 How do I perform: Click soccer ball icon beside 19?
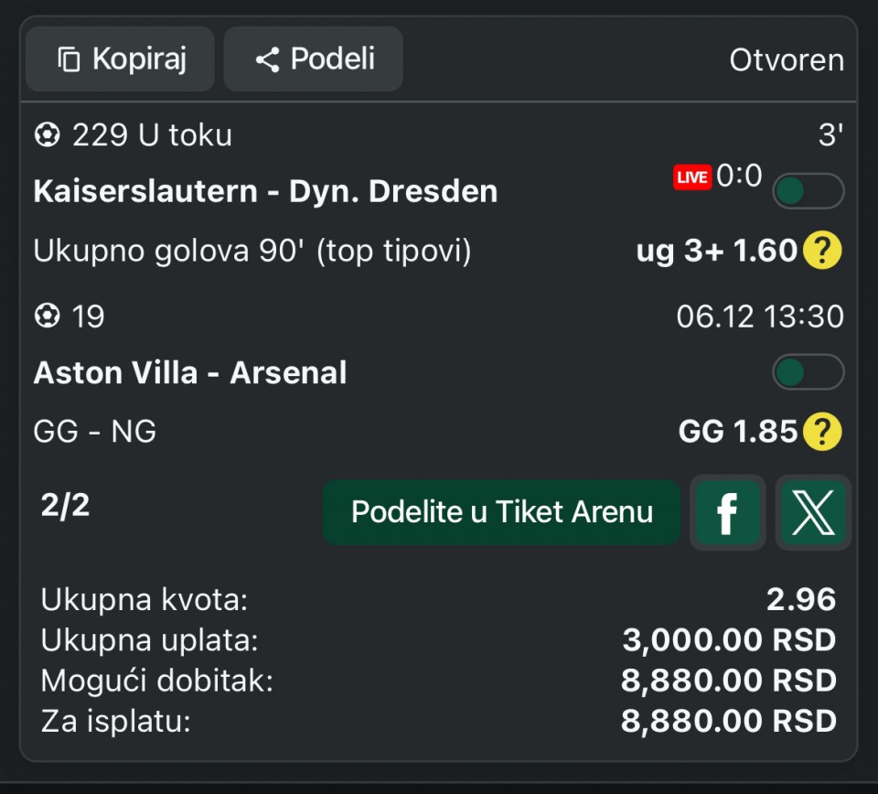46,317
